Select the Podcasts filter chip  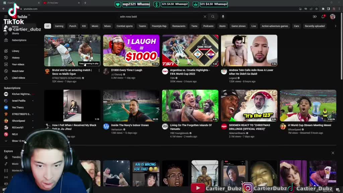208,26
